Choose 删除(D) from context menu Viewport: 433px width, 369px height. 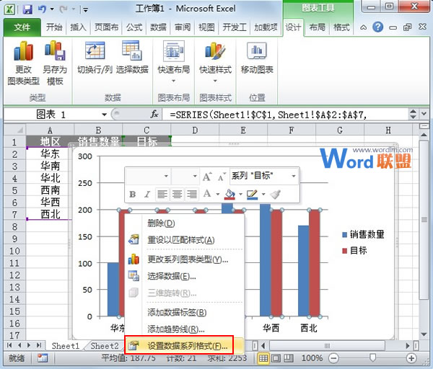point(185,223)
